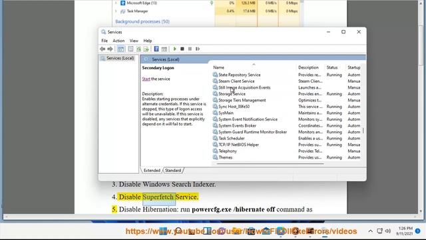Viewport: 426px width, 240px height.
Task: Go forward using the Services toolbar arrow
Action: (110, 49)
